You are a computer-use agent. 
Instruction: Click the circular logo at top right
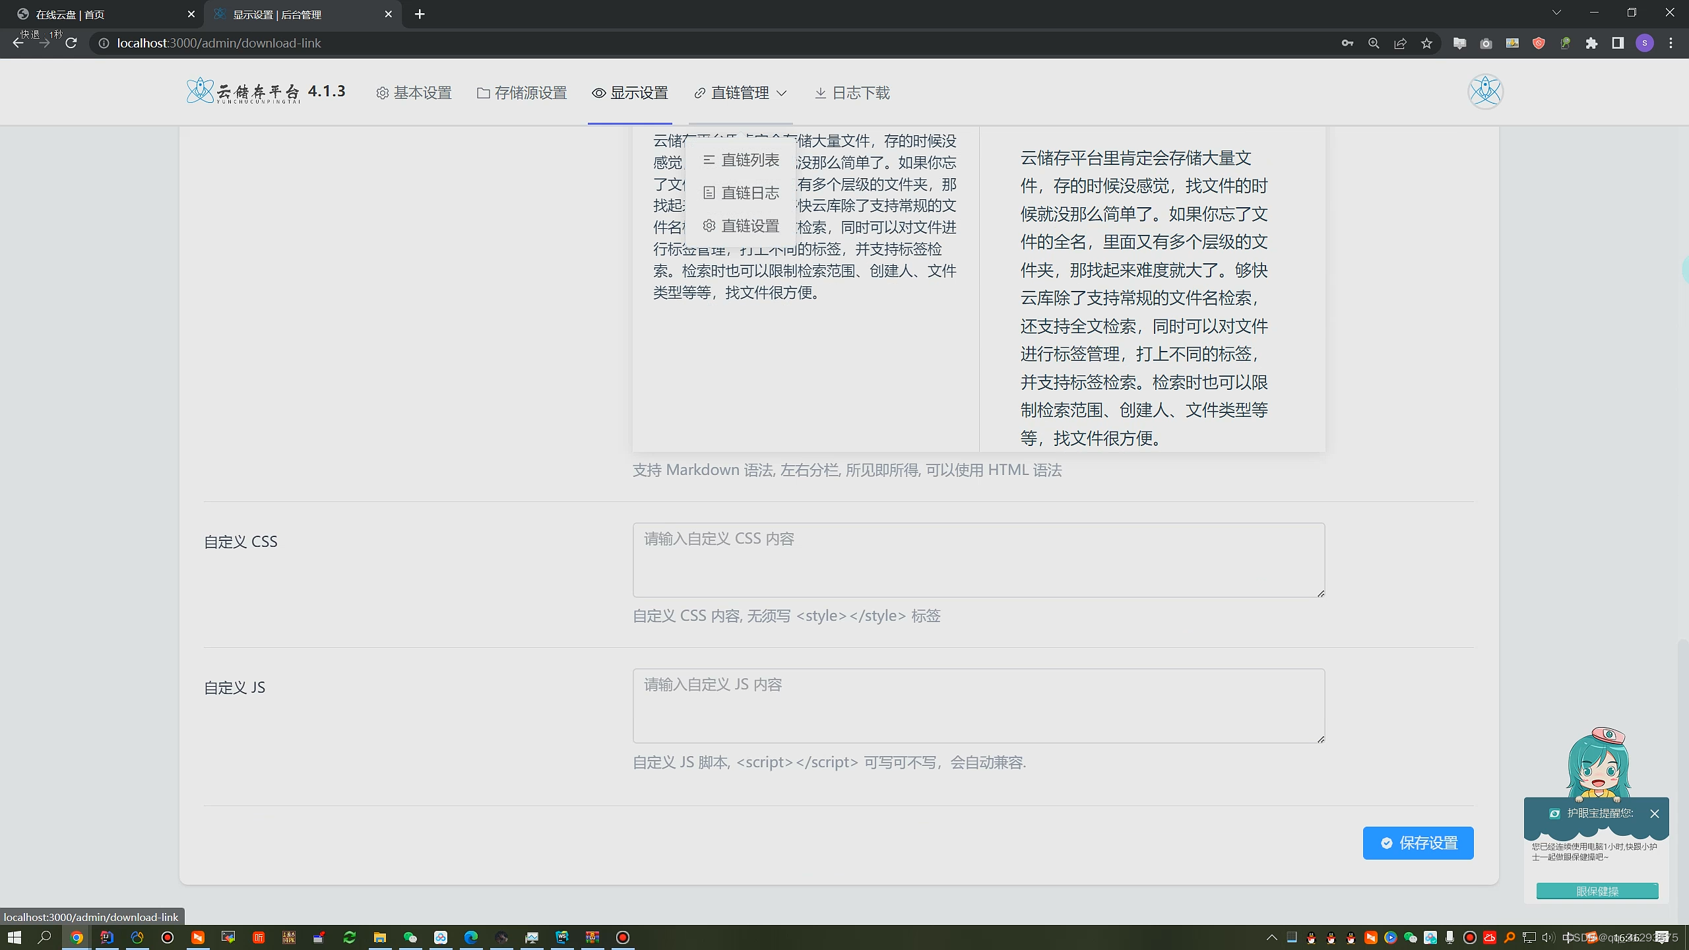tap(1485, 90)
